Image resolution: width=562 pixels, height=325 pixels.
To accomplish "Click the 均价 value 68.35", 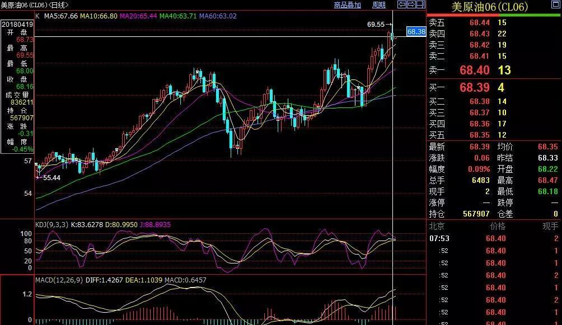I will pos(548,147).
